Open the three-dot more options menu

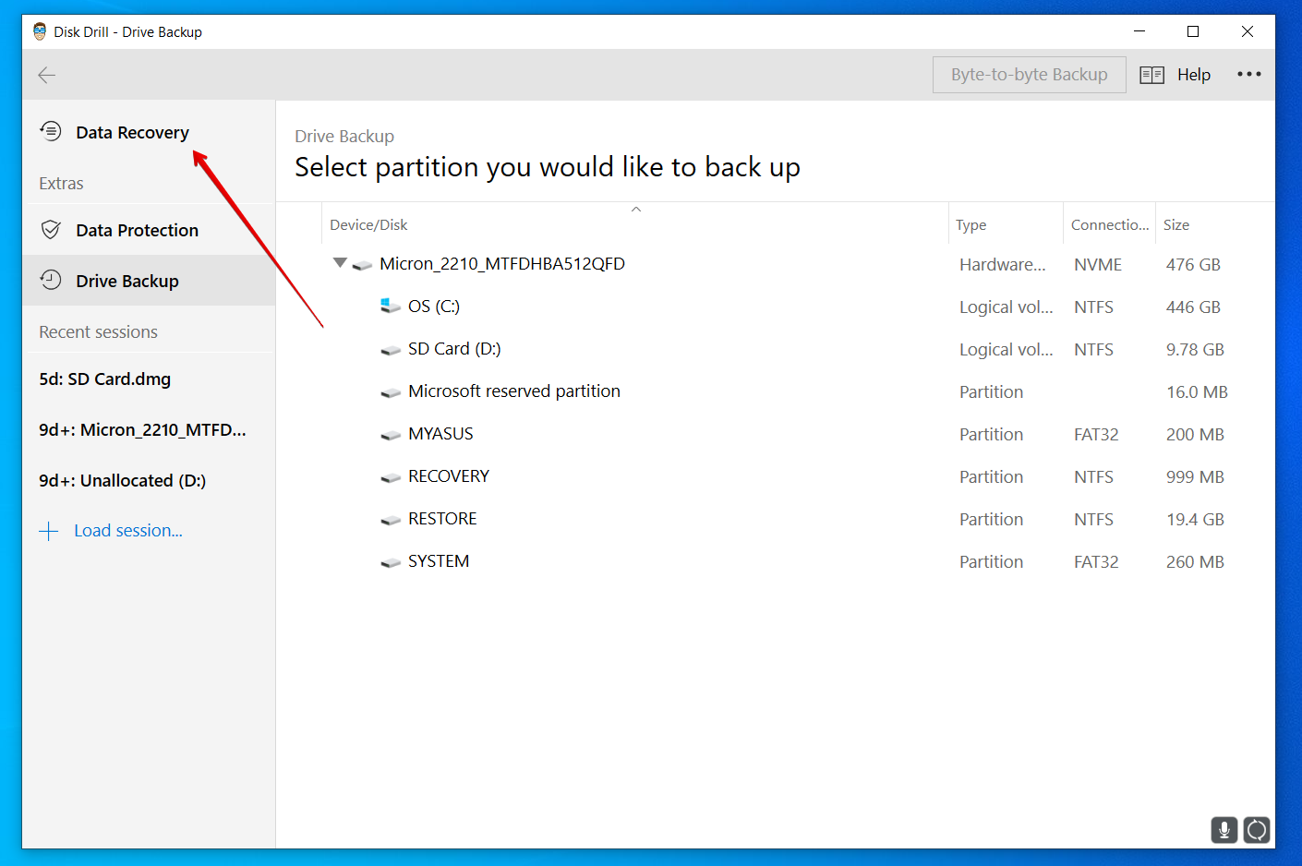(x=1248, y=74)
